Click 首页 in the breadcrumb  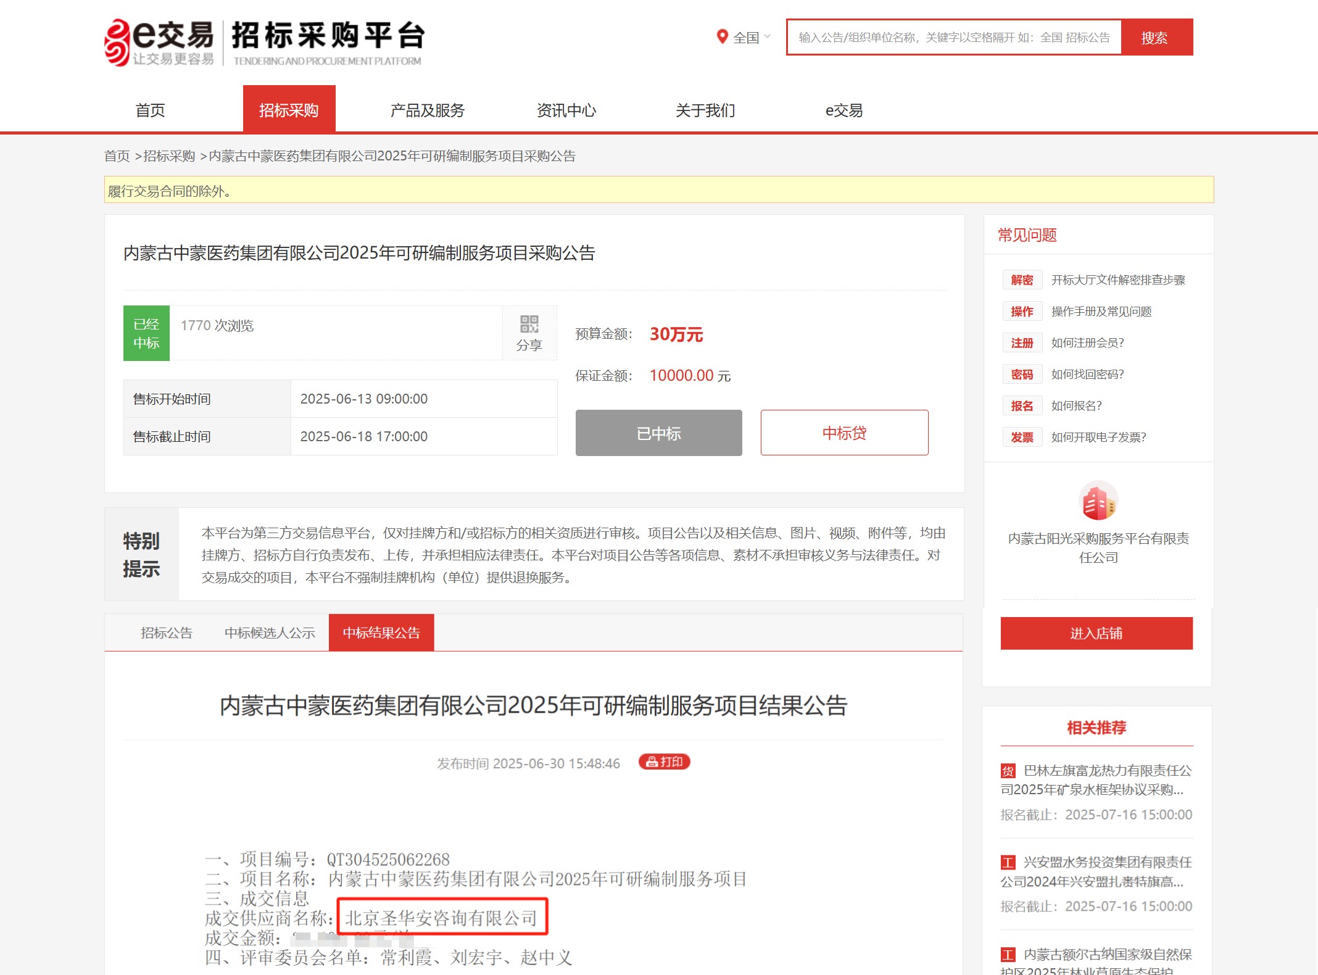(x=117, y=156)
